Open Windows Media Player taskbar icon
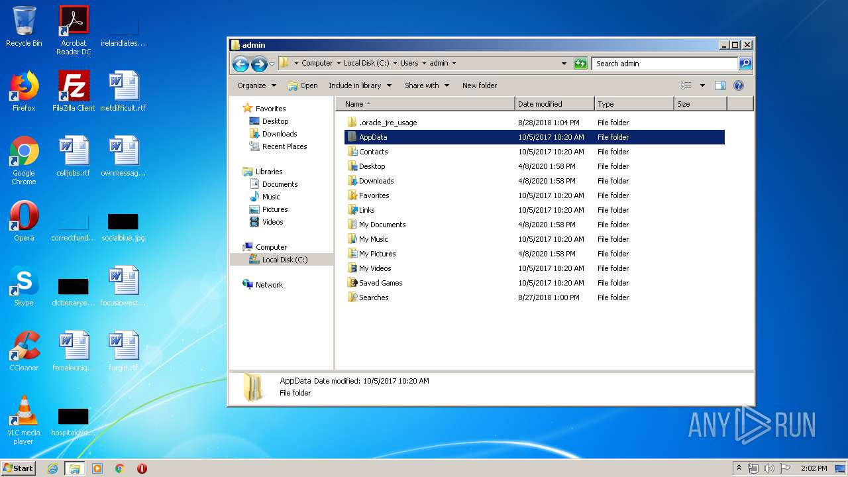 point(97,468)
